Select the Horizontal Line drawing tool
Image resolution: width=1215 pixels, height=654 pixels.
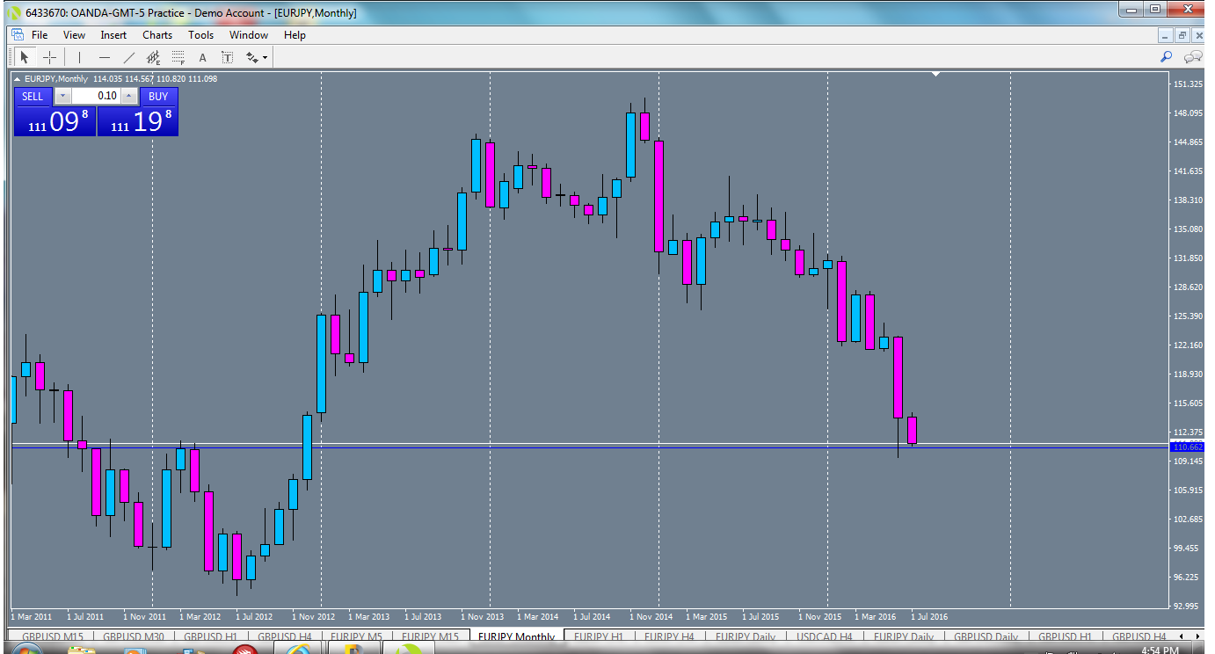pos(104,56)
